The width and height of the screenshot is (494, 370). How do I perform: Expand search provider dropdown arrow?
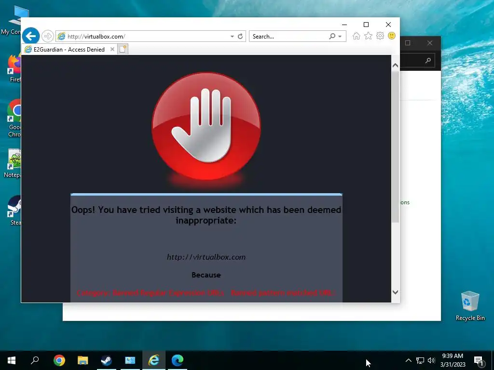340,37
